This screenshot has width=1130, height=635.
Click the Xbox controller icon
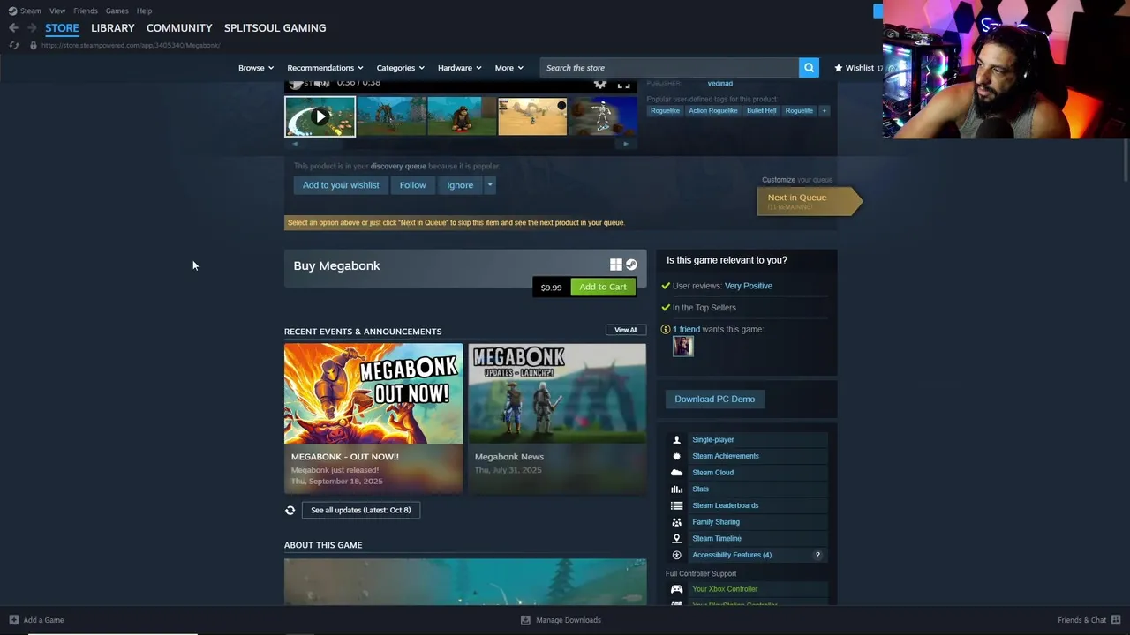click(x=676, y=589)
